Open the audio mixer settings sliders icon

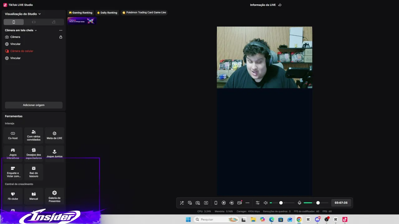(257, 203)
